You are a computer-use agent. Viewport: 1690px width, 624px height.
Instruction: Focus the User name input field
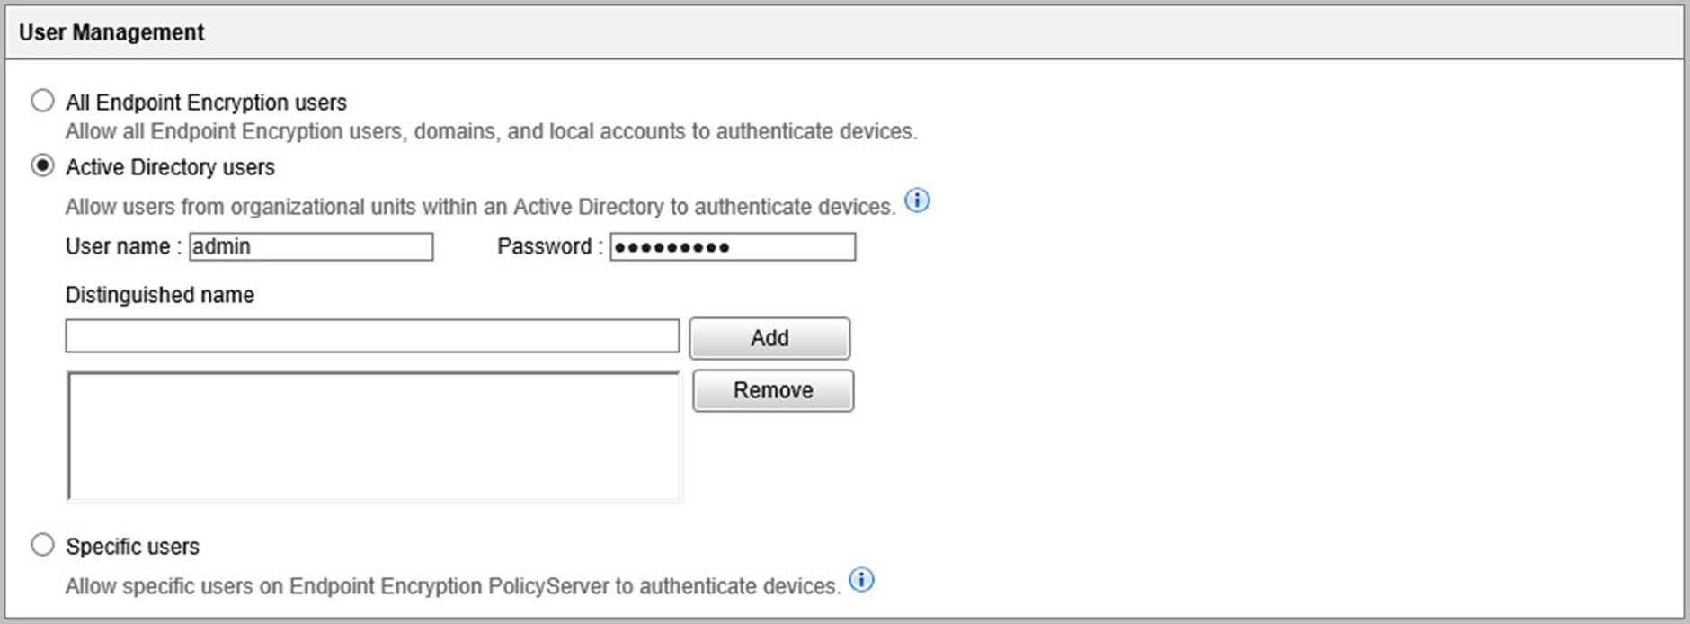[311, 247]
